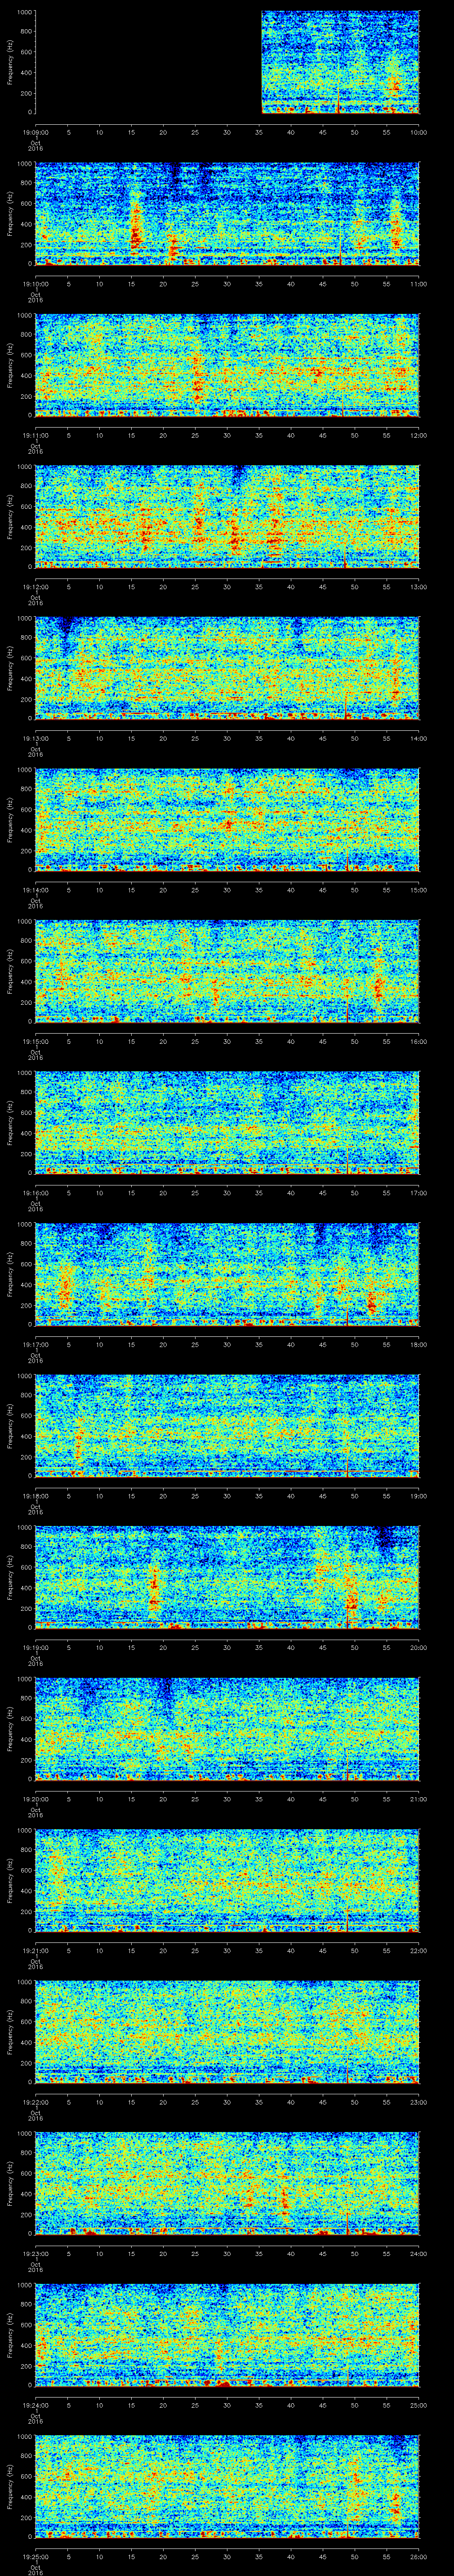Click the 17:00 end time label
The height and width of the screenshot is (2576, 454).
(x=418, y=1193)
